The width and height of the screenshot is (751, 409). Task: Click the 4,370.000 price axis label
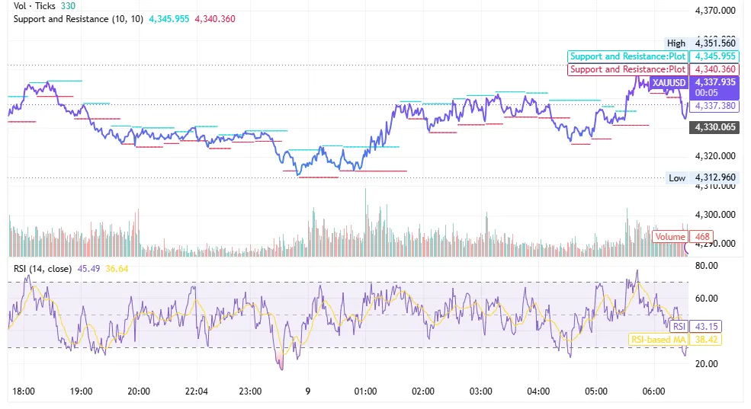click(x=715, y=11)
